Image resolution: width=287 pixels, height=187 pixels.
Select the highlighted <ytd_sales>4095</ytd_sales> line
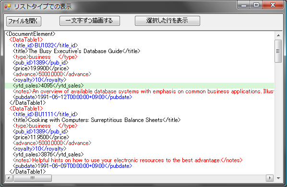(x=140, y=86)
